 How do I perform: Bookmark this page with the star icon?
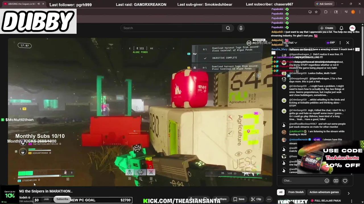[316, 12]
